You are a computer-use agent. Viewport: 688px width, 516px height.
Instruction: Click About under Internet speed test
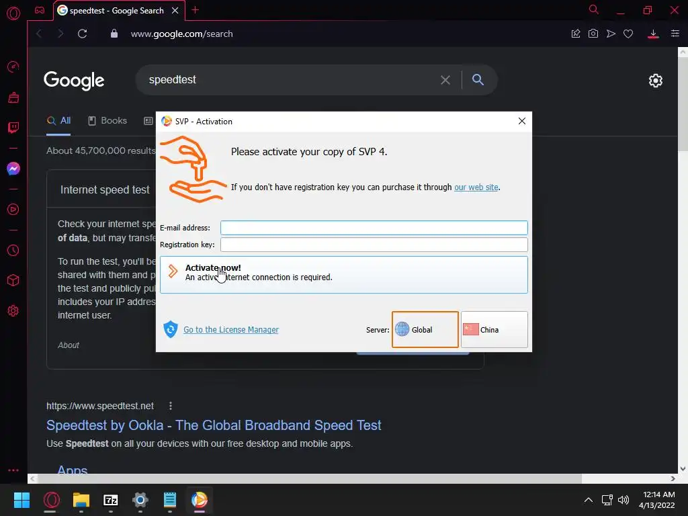69,345
